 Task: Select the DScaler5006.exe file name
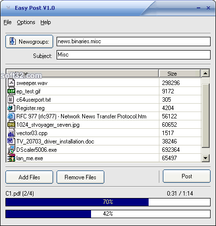[36, 150]
